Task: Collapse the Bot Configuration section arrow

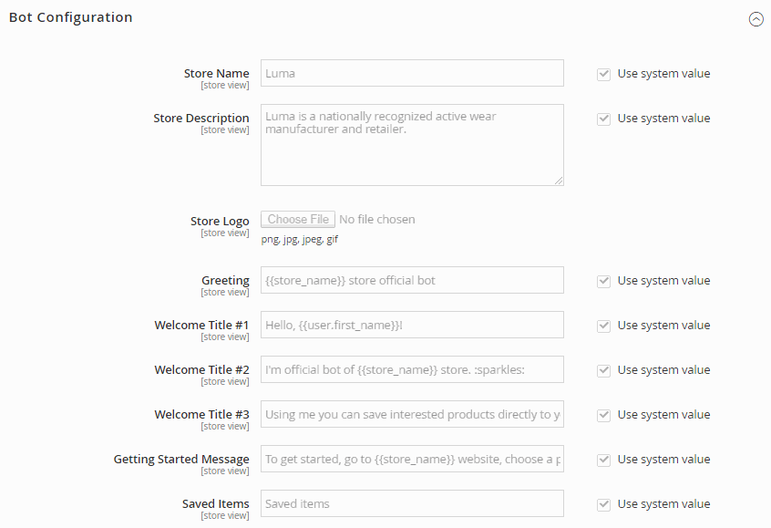Action: pyautogui.click(x=756, y=19)
